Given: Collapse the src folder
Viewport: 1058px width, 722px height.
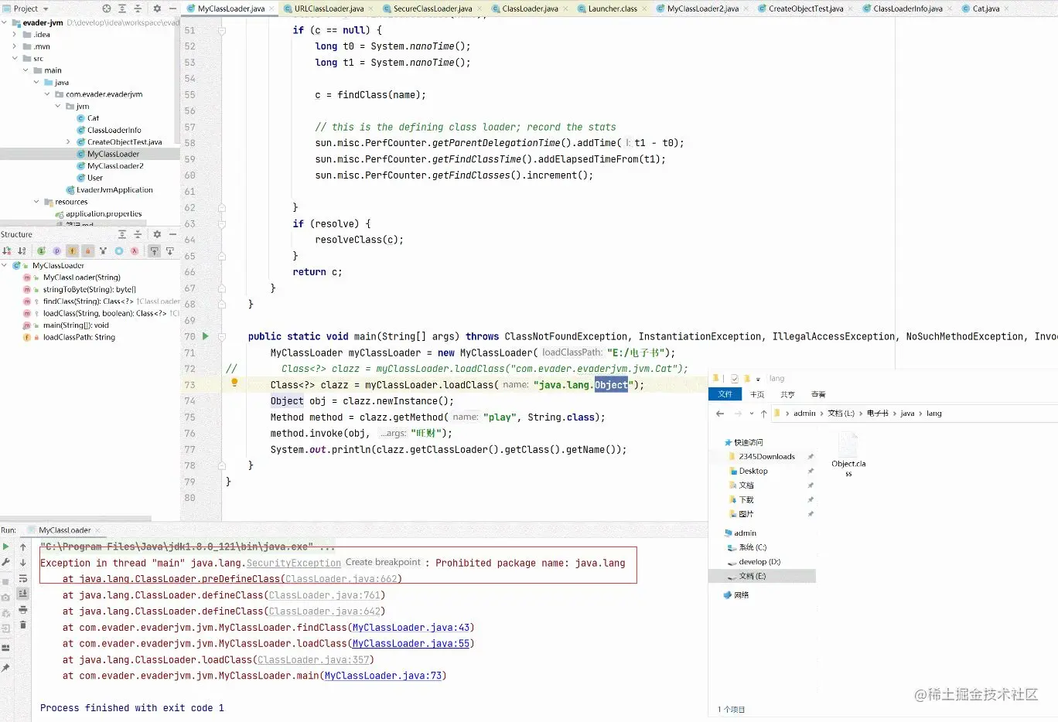Looking at the screenshot, I should [x=15, y=59].
